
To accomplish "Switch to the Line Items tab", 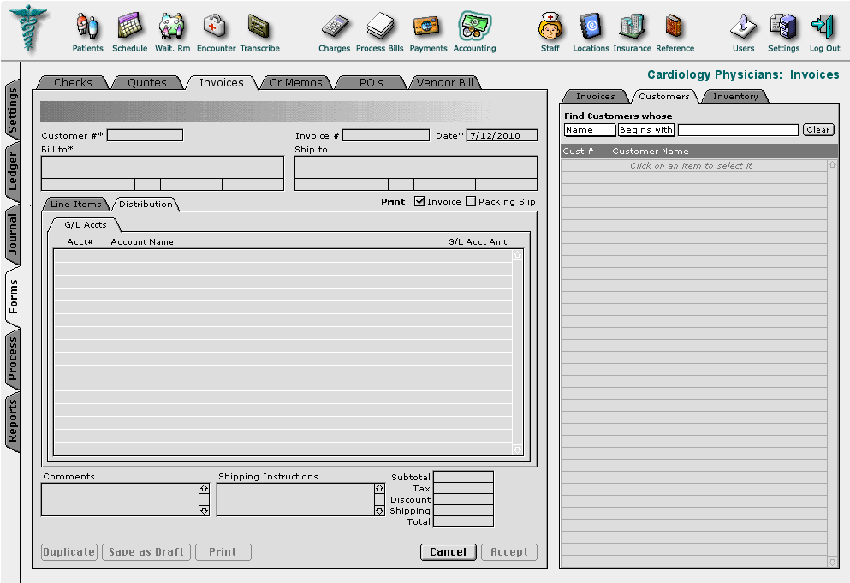I will pyautogui.click(x=76, y=204).
